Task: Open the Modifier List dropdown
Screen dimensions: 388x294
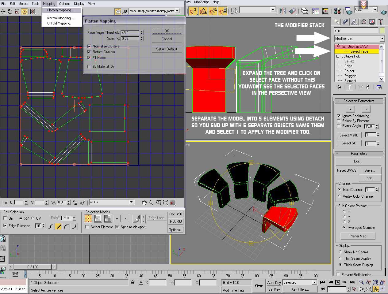Action: click(x=382, y=39)
